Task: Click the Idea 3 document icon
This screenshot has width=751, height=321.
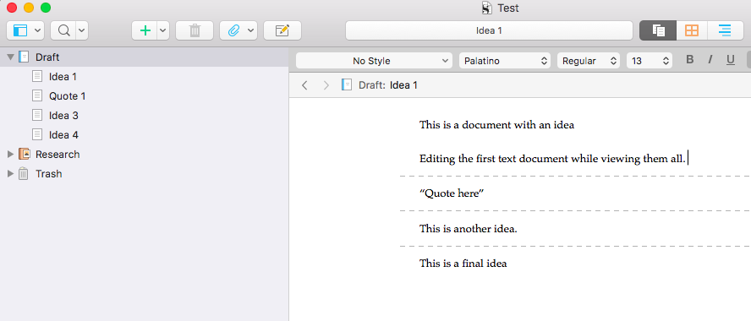Action: [x=37, y=115]
